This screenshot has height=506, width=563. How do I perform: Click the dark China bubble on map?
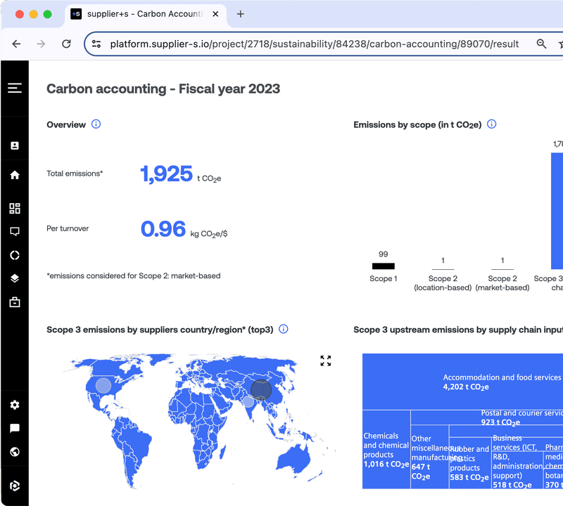point(261,390)
